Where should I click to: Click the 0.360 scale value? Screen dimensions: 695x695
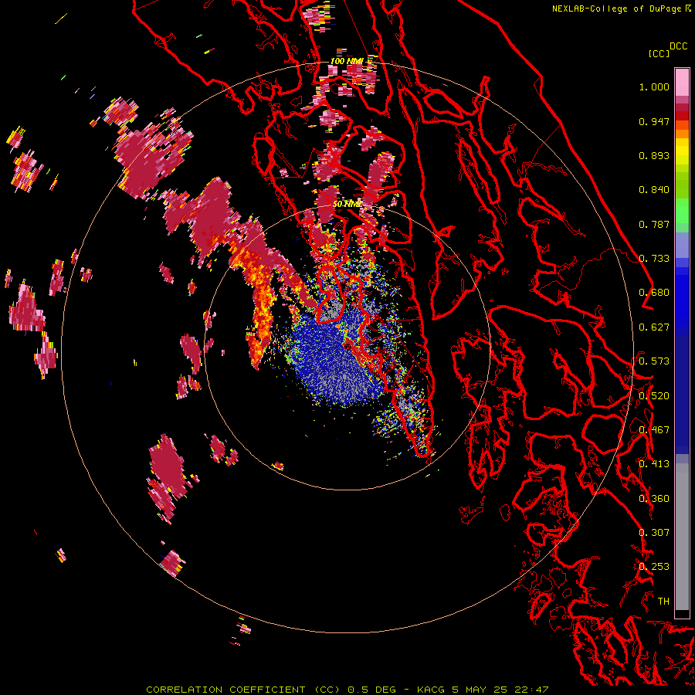coord(654,499)
